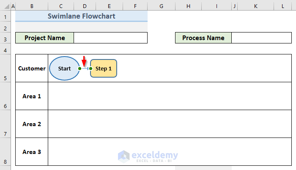This screenshot has height=170, width=296.
Task: Select column J header
Action: click(x=234, y=6)
